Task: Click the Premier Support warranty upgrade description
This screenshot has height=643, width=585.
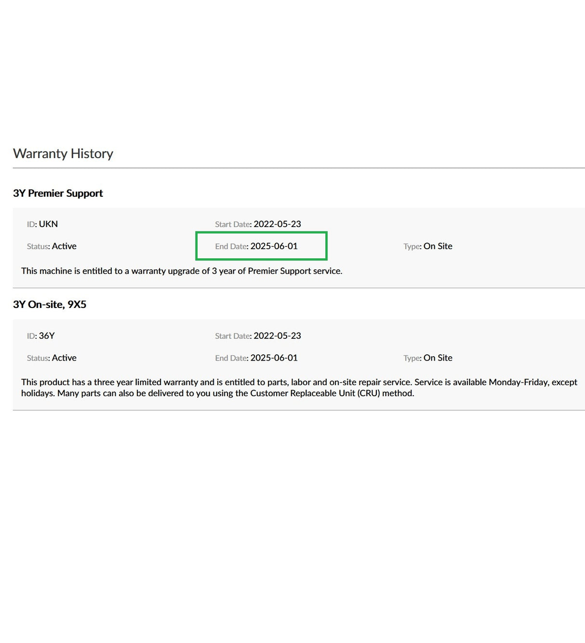Action: [182, 271]
